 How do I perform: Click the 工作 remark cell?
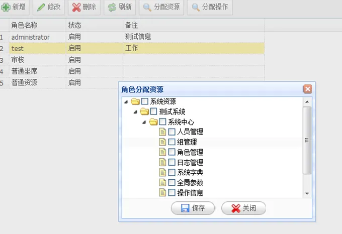(x=194, y=48)
